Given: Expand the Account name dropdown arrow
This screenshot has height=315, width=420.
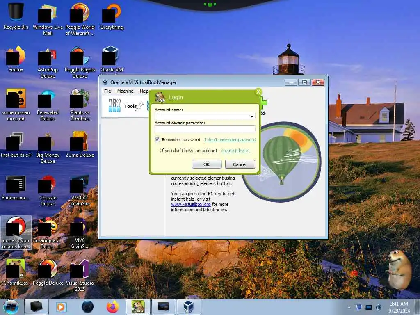Looking at the screenshot, I should click(252, 116).
